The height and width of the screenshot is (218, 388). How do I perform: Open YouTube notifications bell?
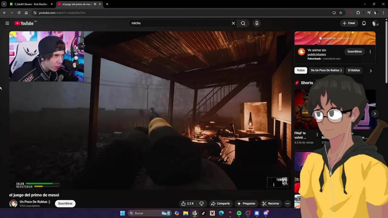click(x=364, y=23)
